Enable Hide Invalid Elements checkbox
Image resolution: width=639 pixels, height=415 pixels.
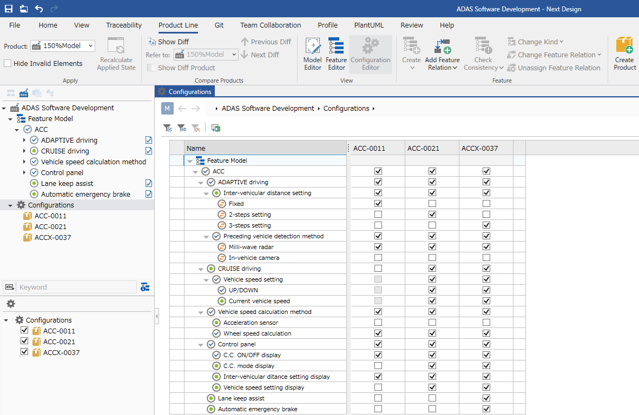coord(8,63)
